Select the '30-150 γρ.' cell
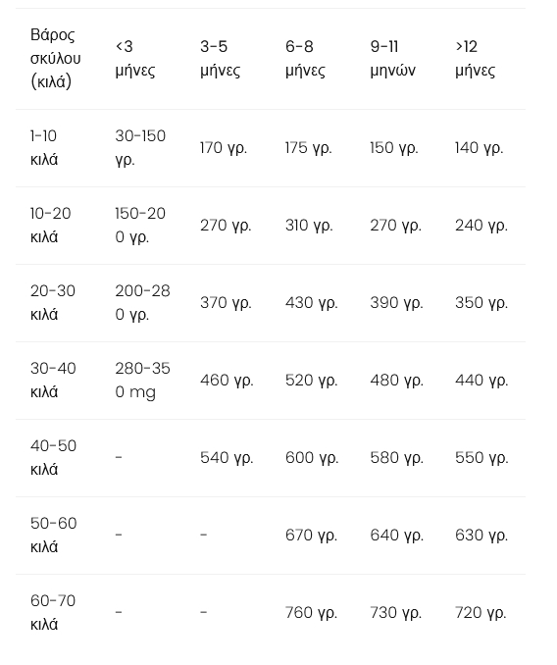The height and width of the screenshot is (665, 557). click(140, 148)
